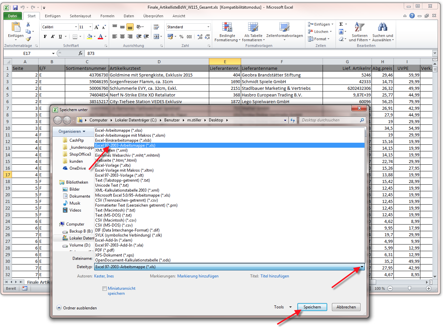Toggle underline U formatting

pos(60,37)
